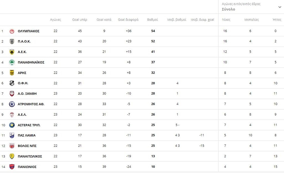
Task: Click the A.E.K. yellow crest icon
Action: coord(12,52)
